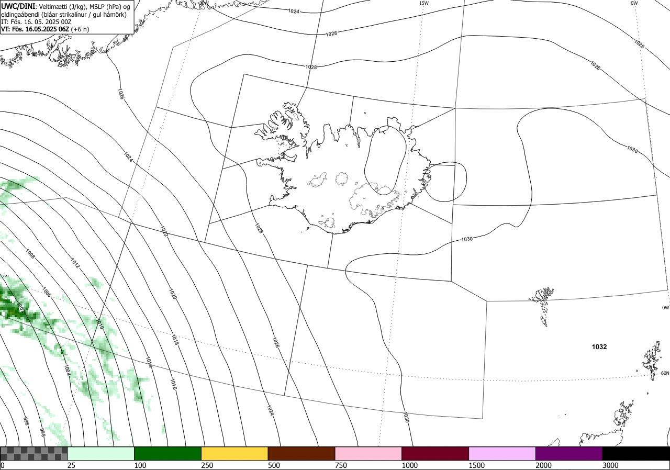Click the "1008" isobar label
The height and width of the screenshot is (470, 670).
(30, 254)
